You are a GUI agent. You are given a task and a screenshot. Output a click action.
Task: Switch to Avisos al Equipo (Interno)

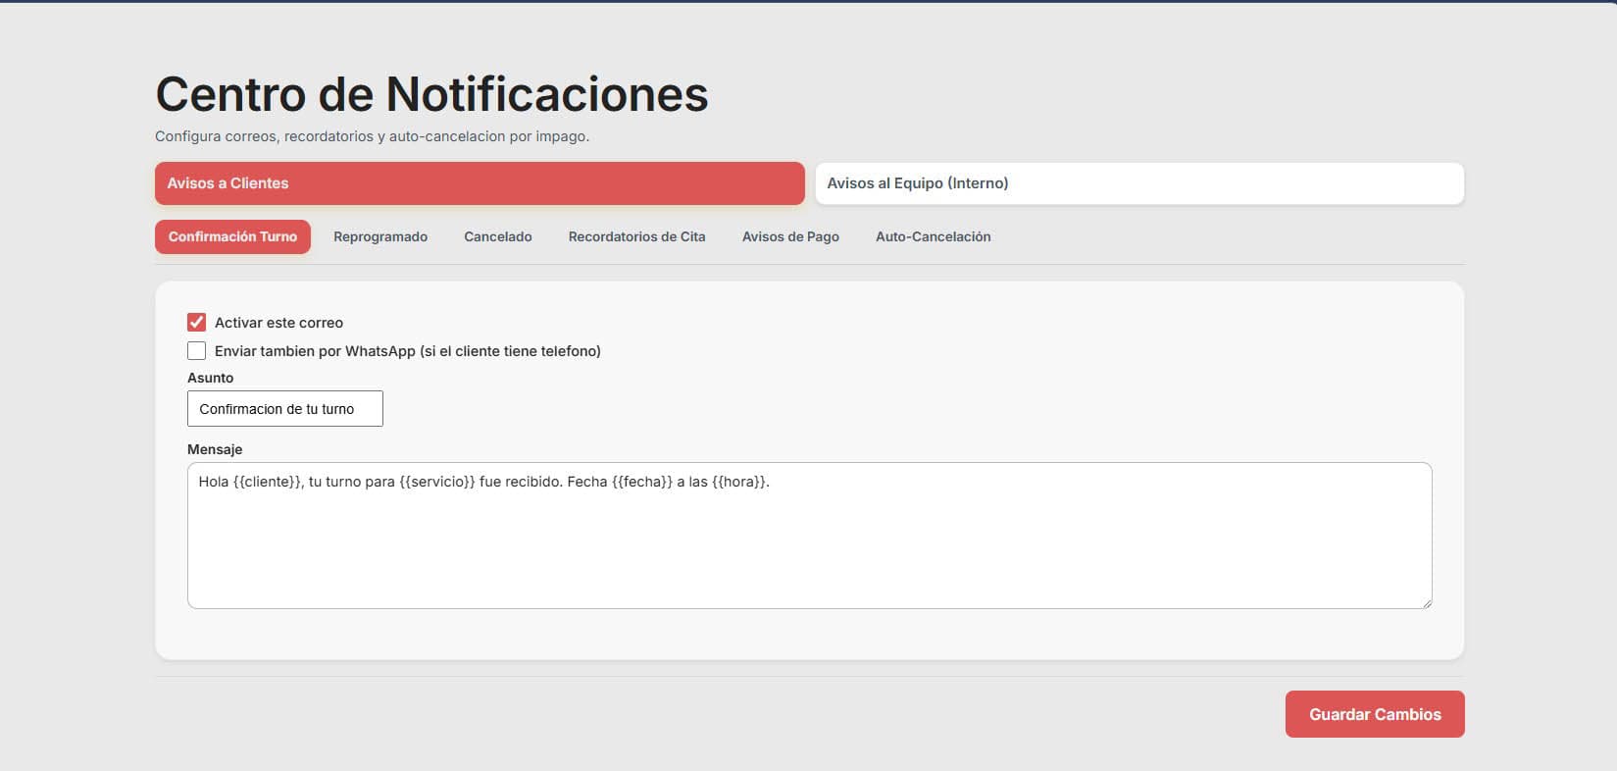[x=1139, y=183]
